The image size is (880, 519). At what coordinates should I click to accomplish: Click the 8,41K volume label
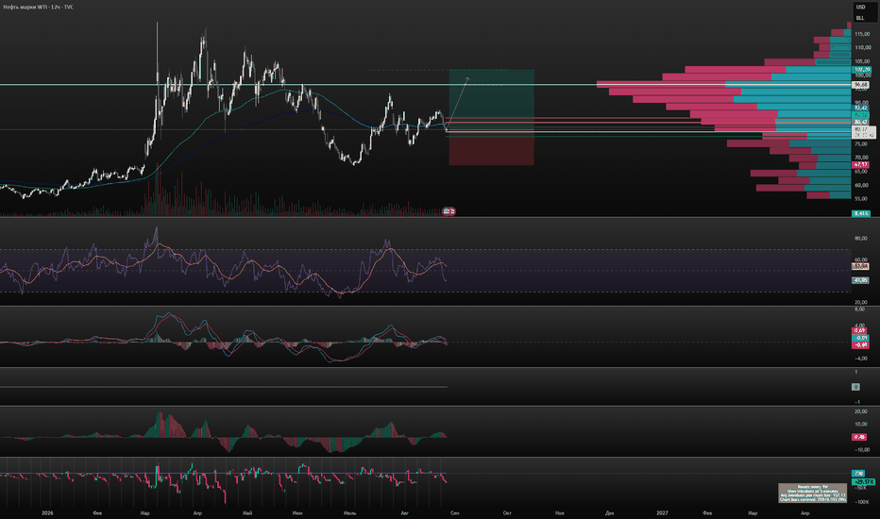(861, 213)
